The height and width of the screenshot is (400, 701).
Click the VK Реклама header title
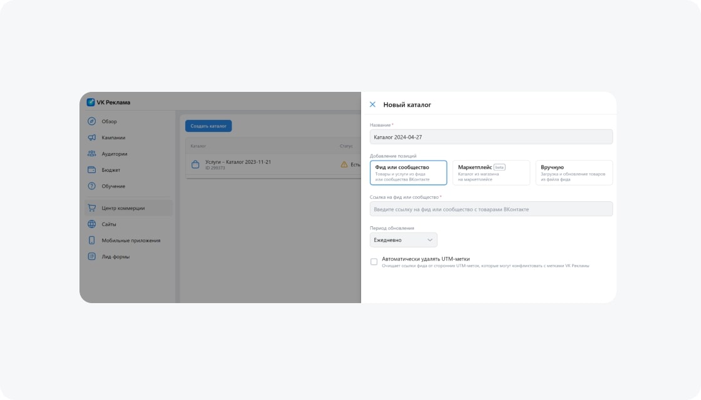point(113,102)
